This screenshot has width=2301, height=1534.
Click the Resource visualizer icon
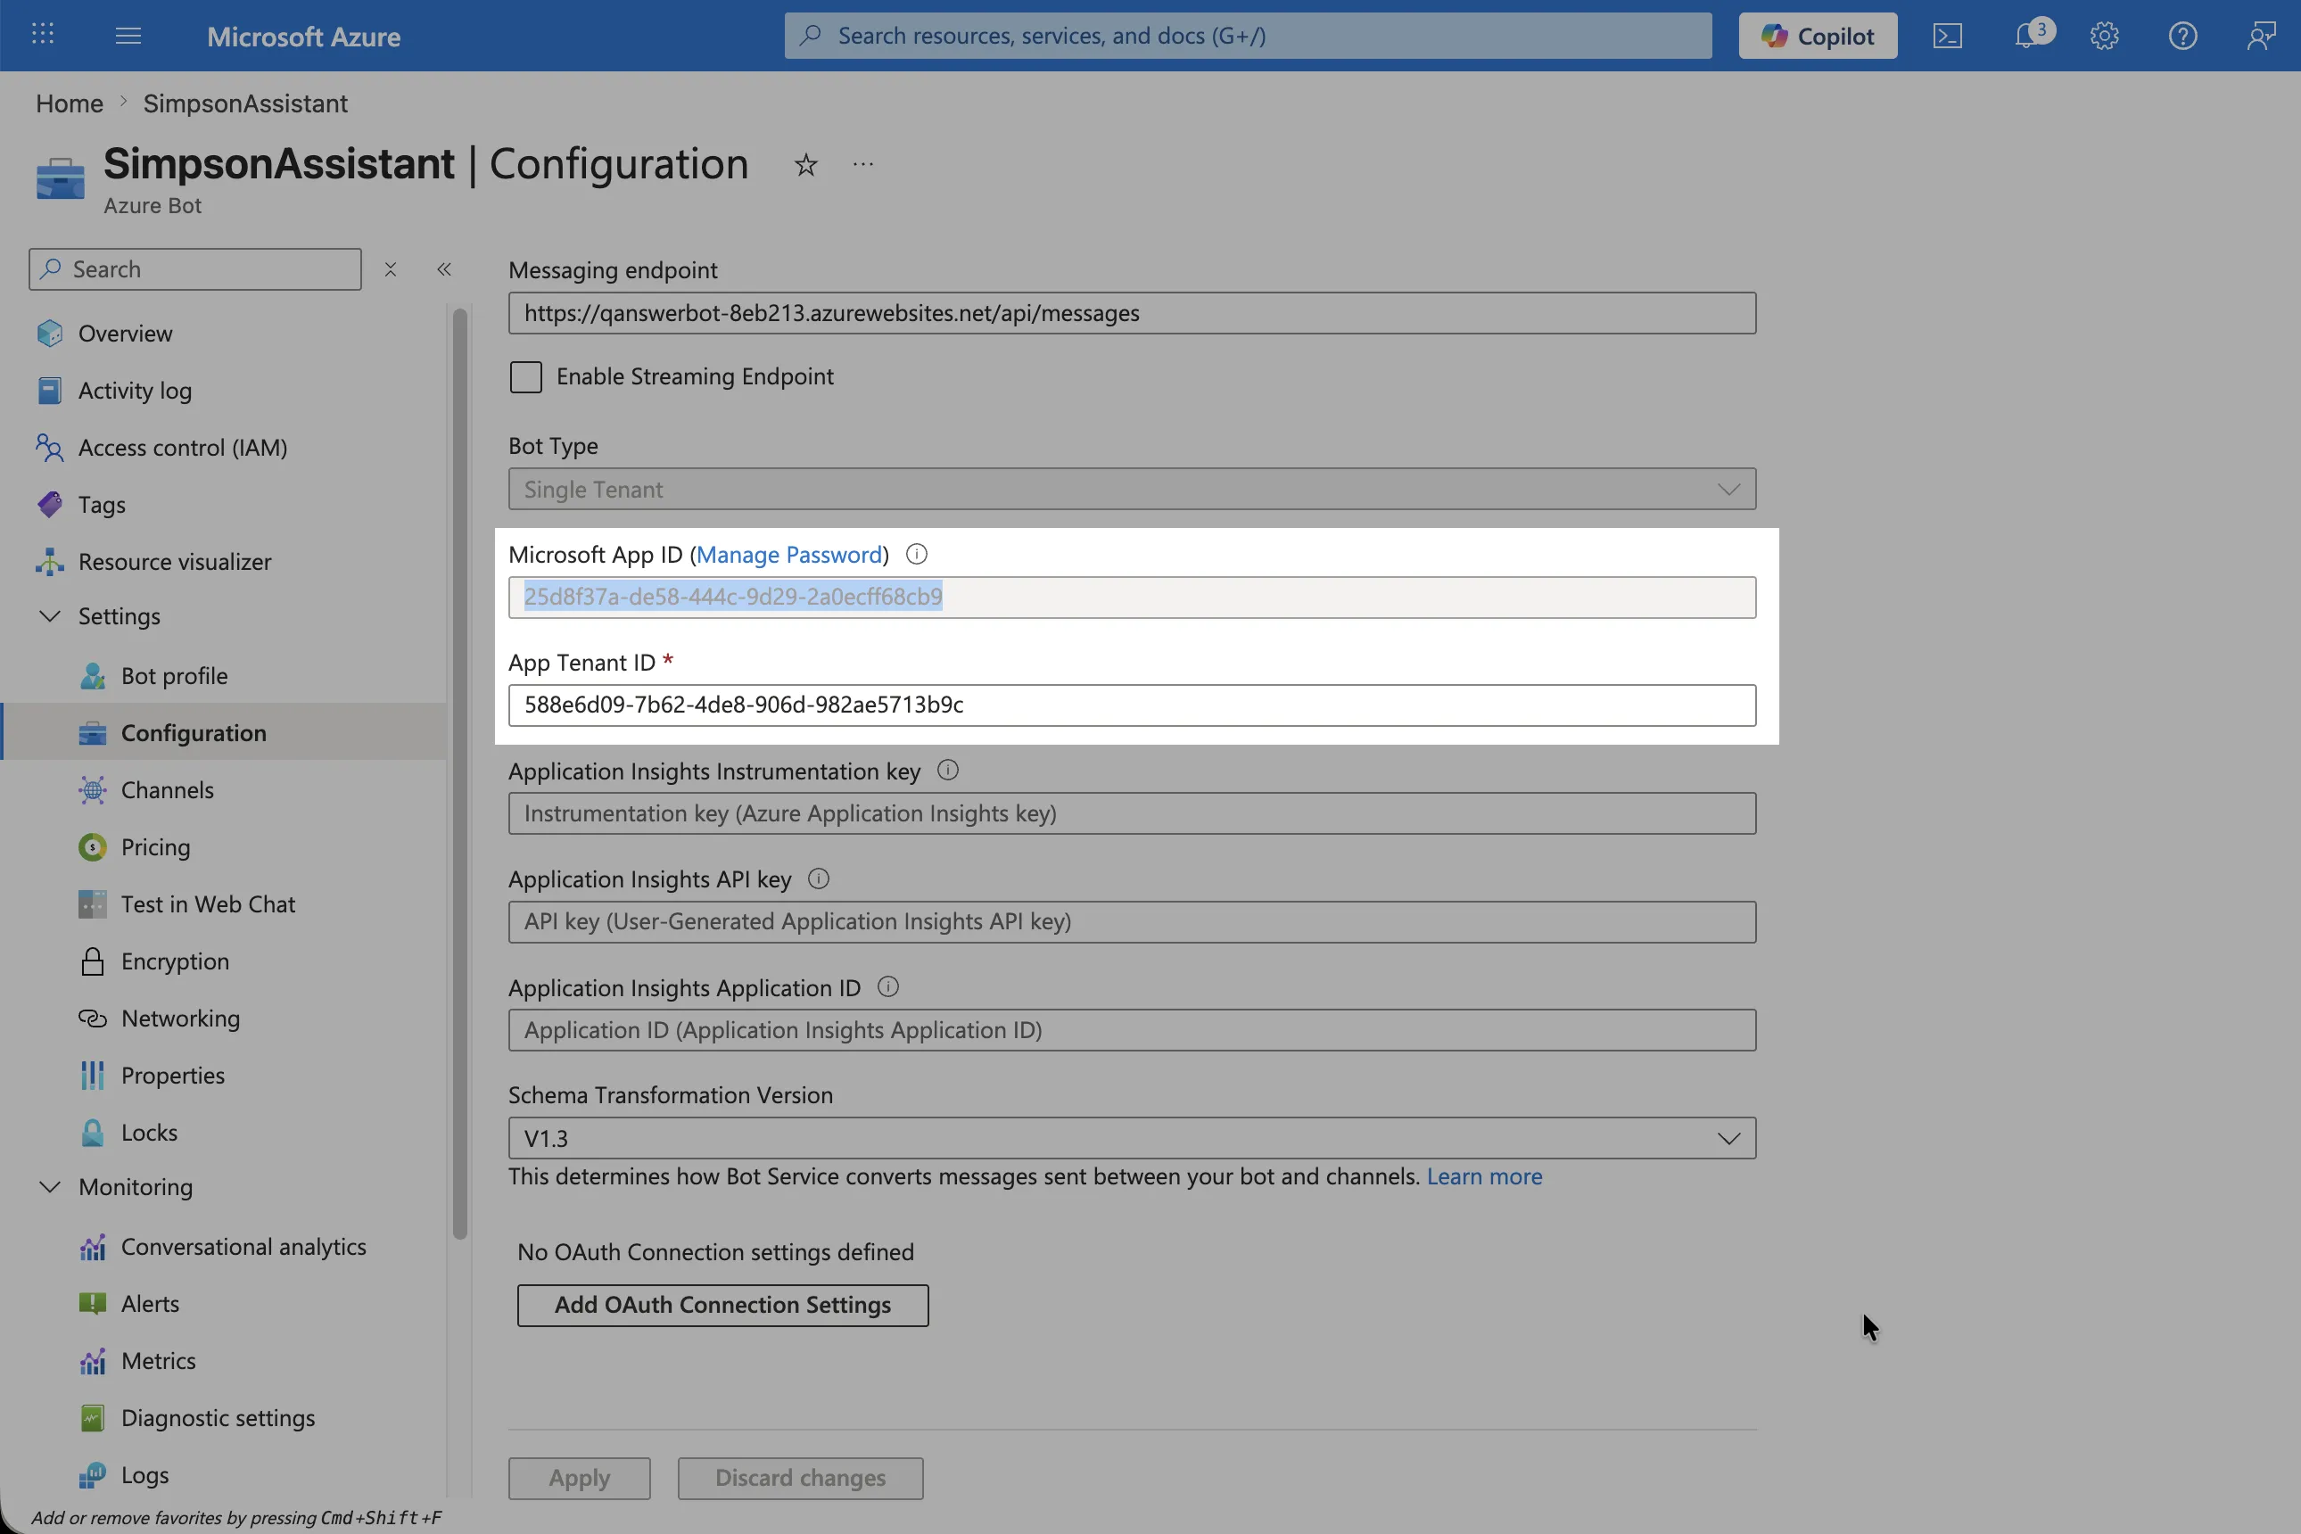coord(49,562)
